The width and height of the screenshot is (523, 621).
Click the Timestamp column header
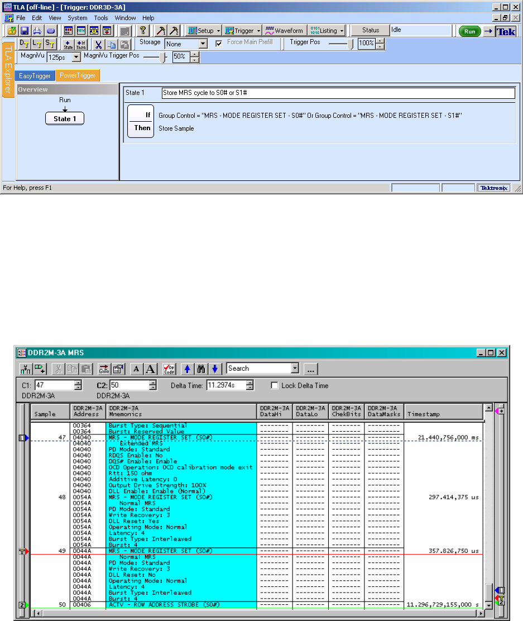click(x=443, y=411)
